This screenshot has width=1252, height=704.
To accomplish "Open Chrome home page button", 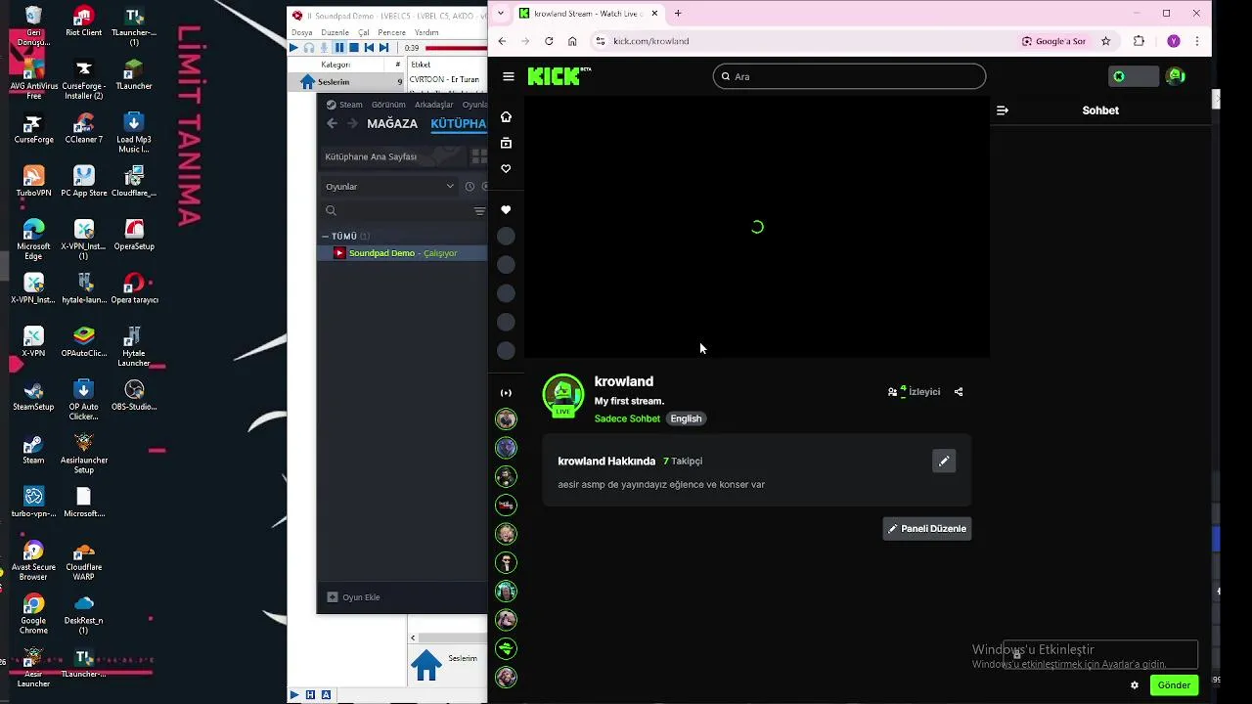I will coord(572,41).
